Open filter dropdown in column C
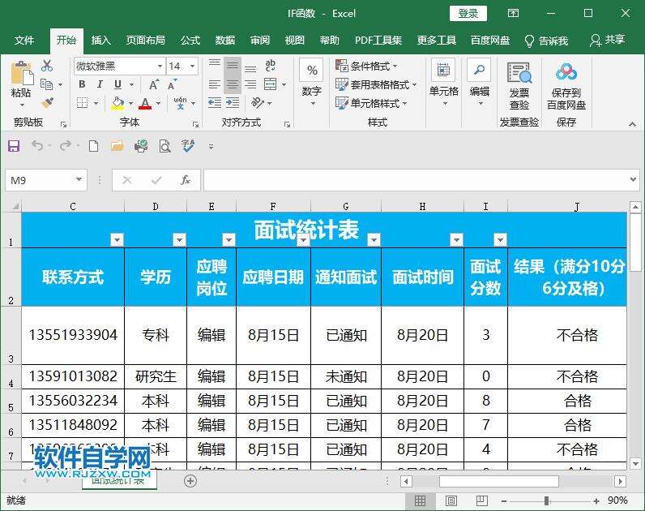 tap(117, 239)
